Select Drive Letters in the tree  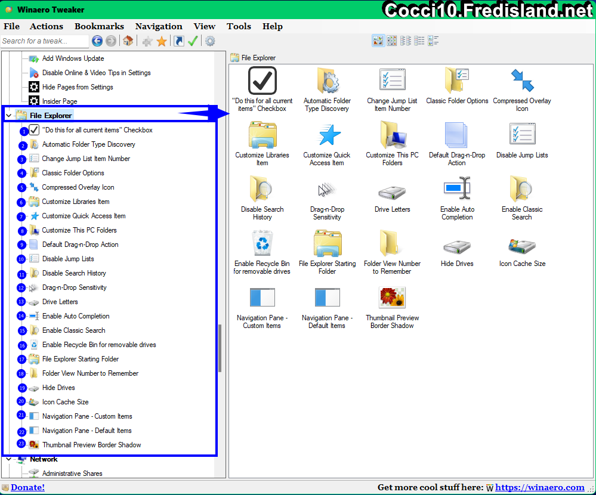click(x=60, y=302)
